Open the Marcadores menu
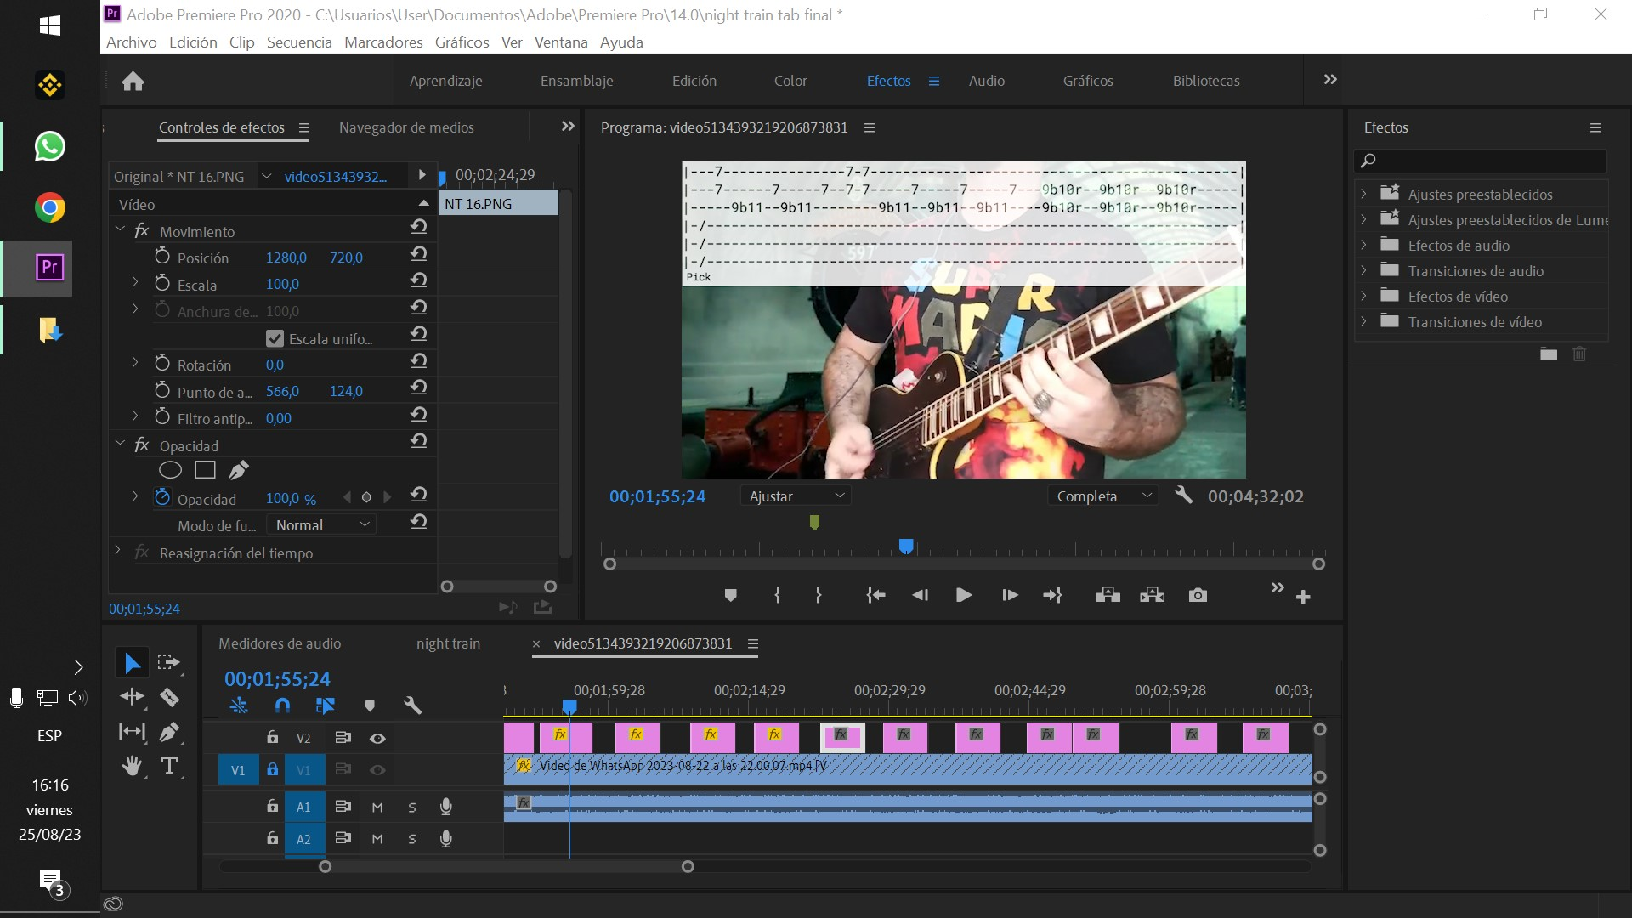This screenshot has width=1632, height=918. 383,42
